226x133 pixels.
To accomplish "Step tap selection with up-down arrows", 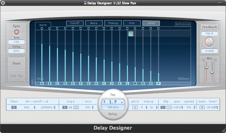I will (104, 102).
